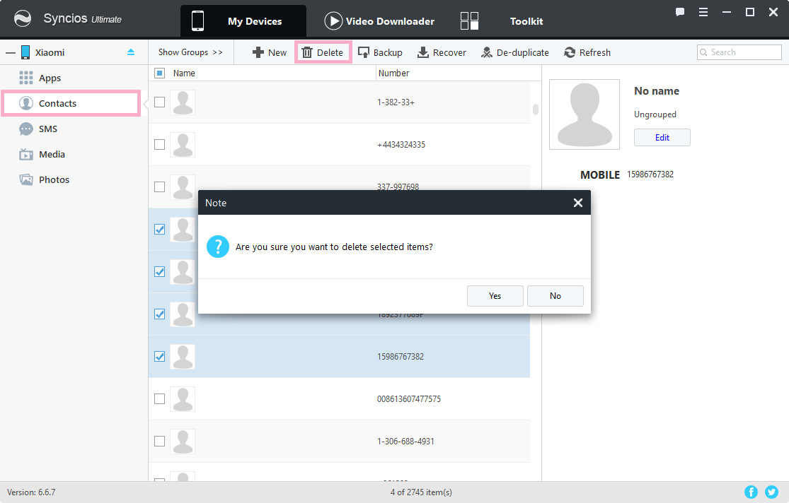Viewport: 789px width, 503px height.
Task: Click Edit in contact details
Action: [x=662, y=138]
